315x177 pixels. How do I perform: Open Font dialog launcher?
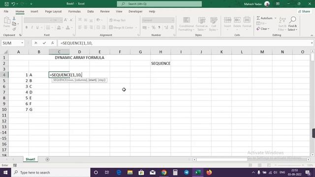74,35
